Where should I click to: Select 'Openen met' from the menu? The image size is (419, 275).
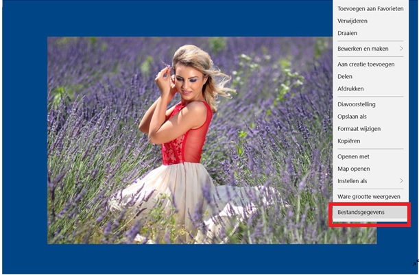tap(353, 156)
